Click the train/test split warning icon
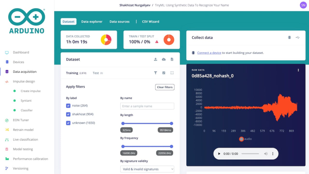This screenshot has height=174, width=309. [157, 42]
